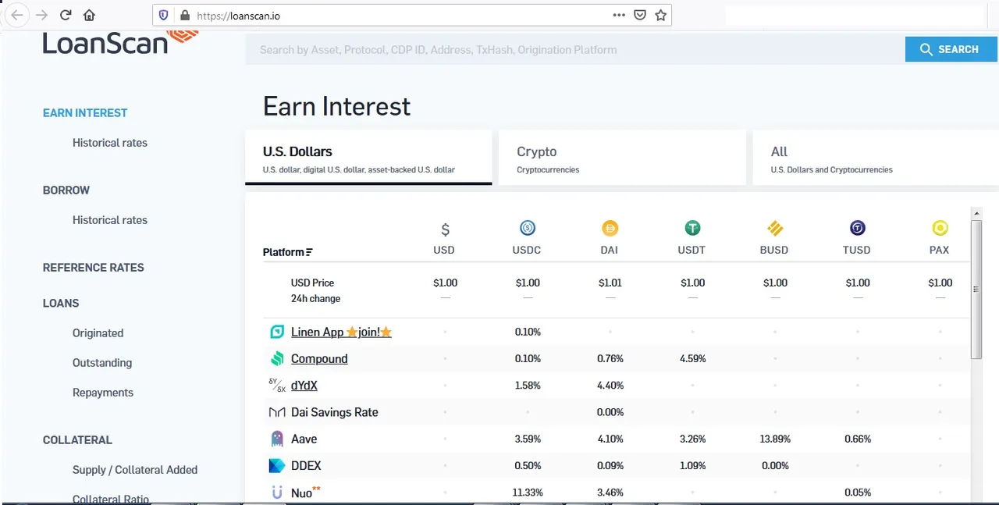Click the Nuo logo icon

click(276, 493)
